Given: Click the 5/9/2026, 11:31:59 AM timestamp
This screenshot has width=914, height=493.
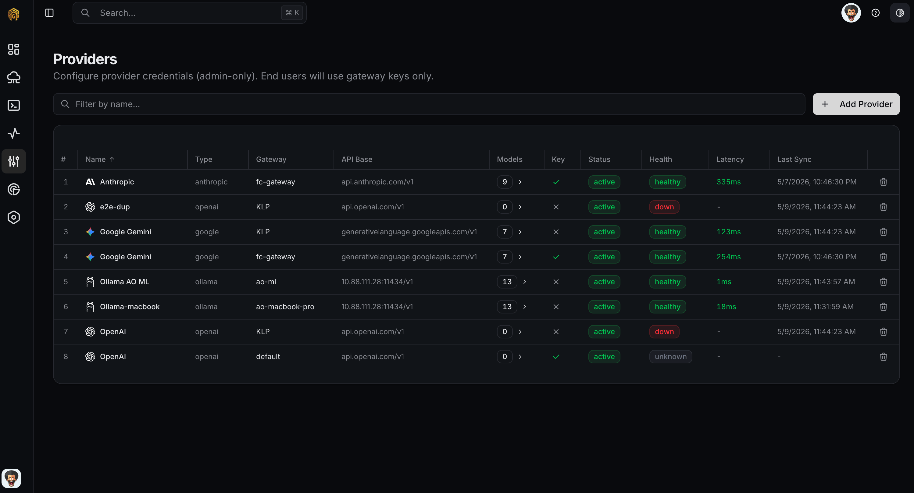Looking at the screenshot, I should 815,307.
